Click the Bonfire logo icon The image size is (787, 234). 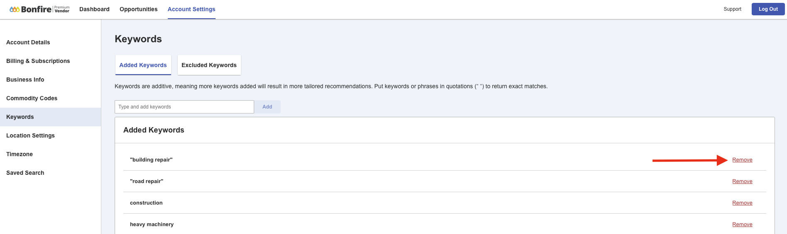pyautogui.click(x=15, y=9)
